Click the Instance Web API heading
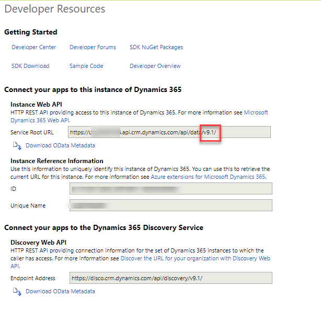321x321 pixels. 36,105
